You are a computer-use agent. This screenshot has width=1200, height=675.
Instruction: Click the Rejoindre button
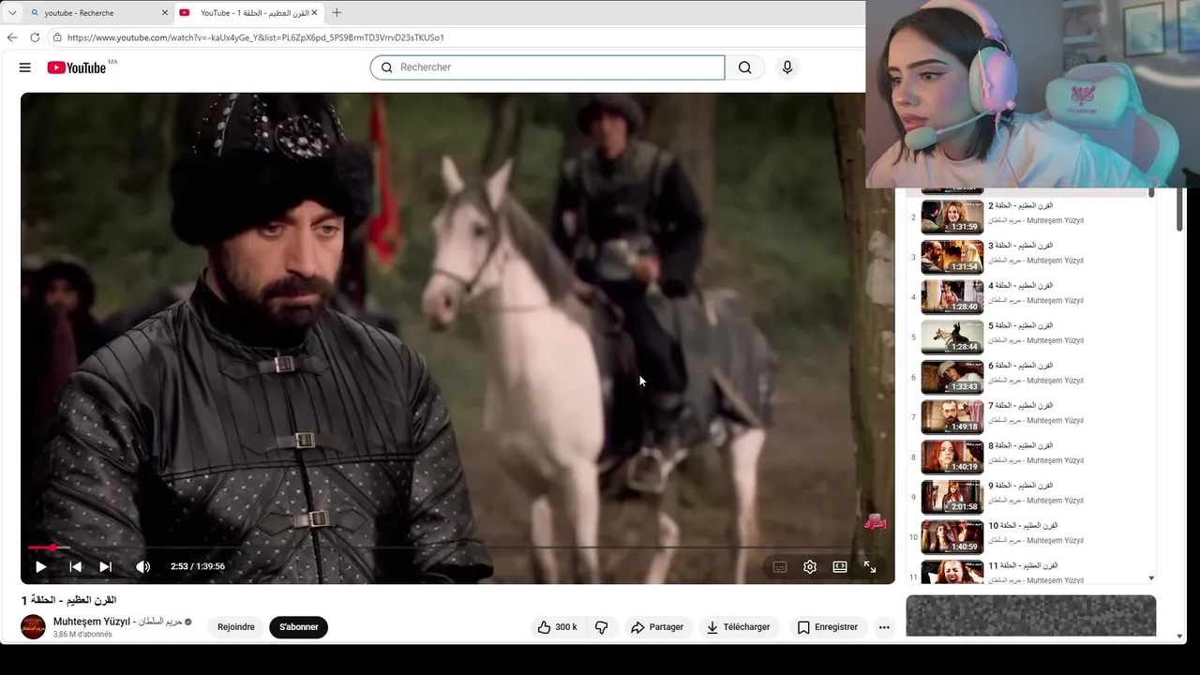tap(236, 627)
